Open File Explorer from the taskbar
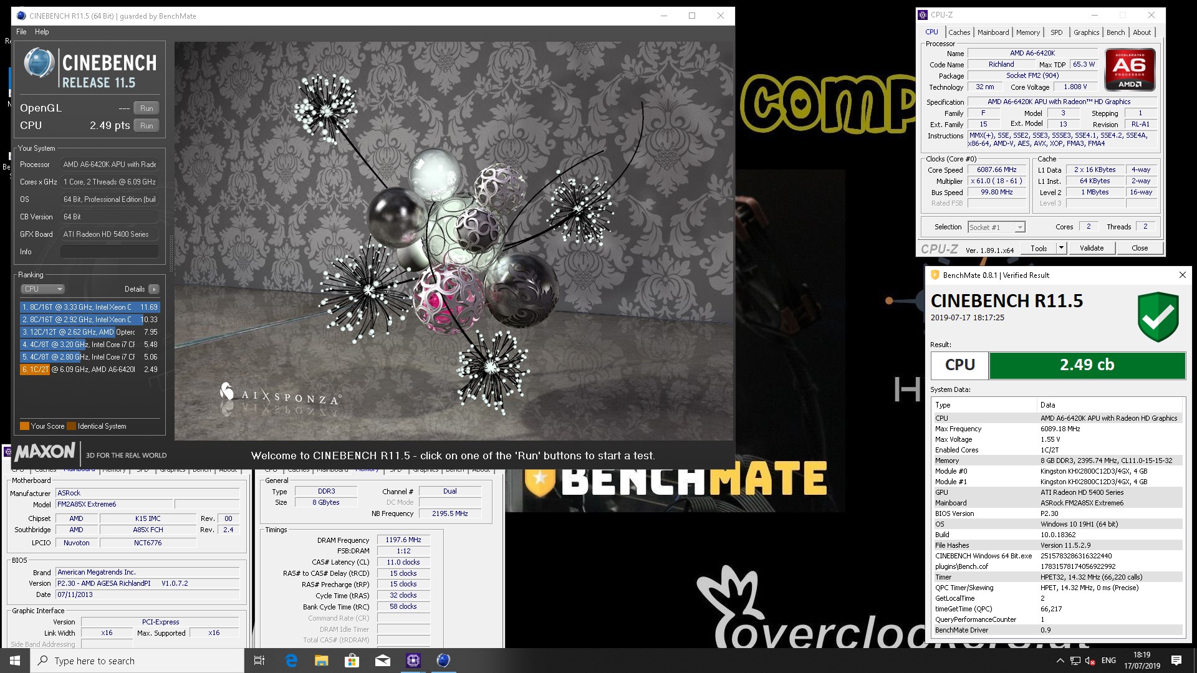 (321, 661)
